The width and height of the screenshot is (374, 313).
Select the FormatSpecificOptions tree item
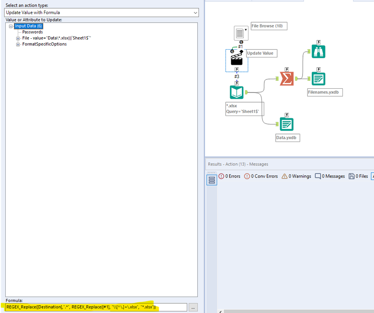(44, 44)
